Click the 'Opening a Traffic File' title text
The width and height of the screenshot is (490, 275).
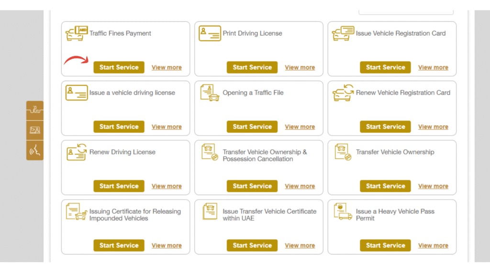[x=253, y=93]
